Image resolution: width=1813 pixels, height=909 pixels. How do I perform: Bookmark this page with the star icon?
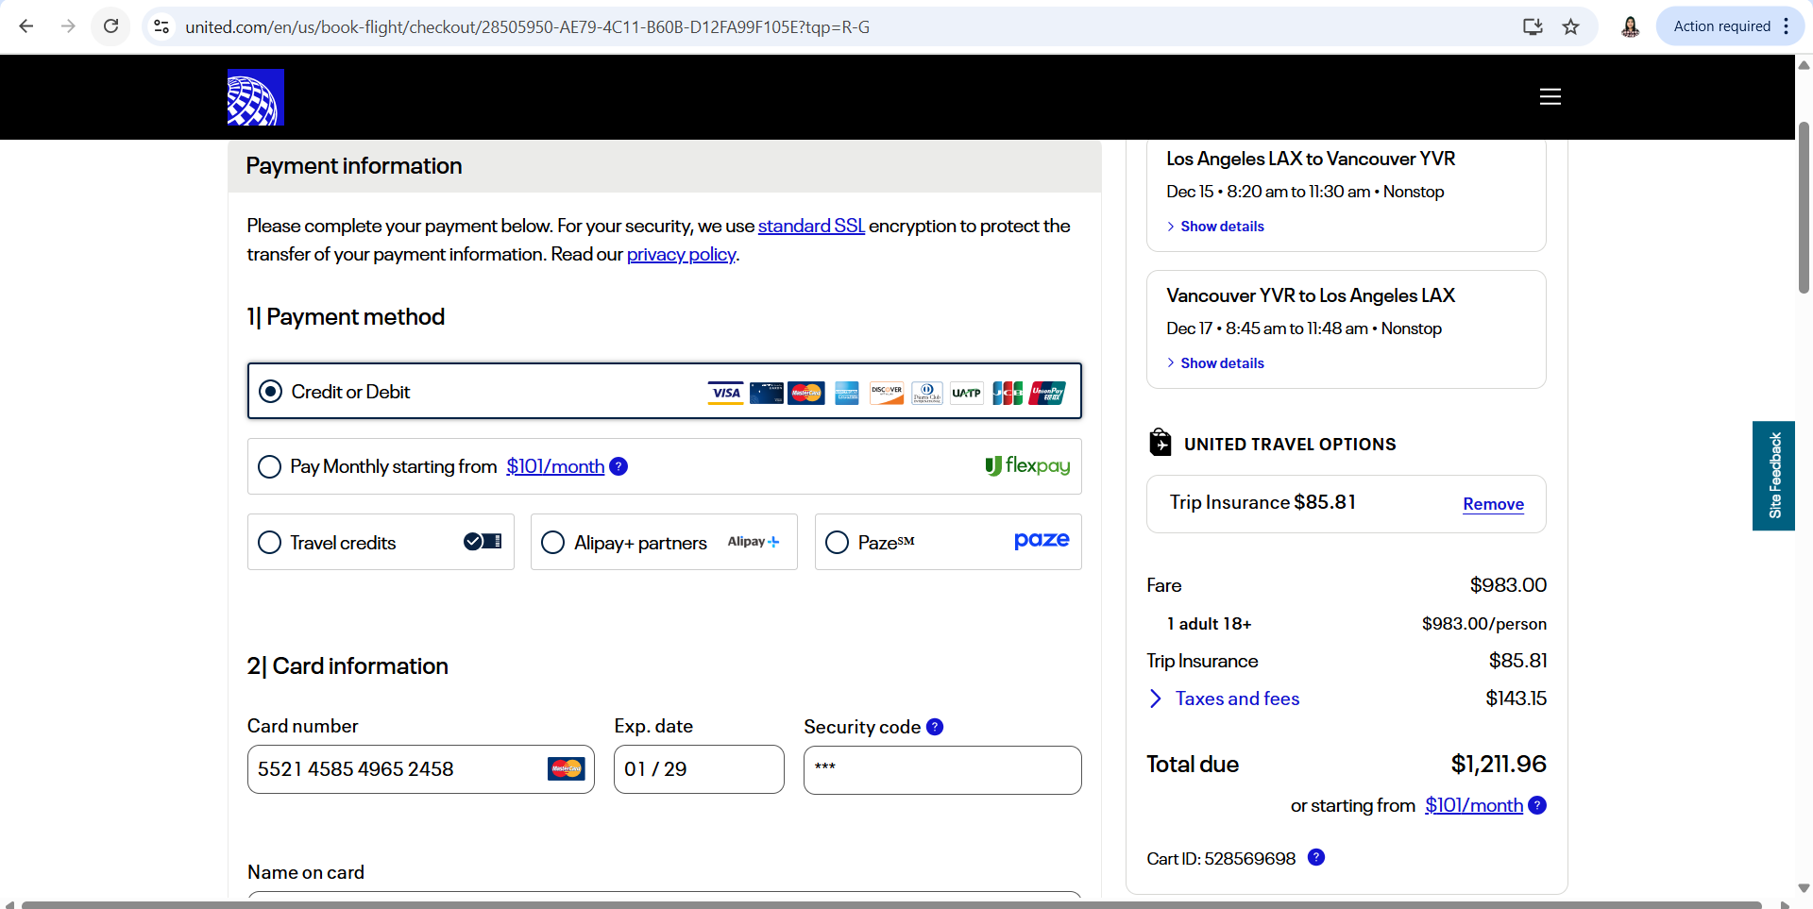[x=1571, y=26]
